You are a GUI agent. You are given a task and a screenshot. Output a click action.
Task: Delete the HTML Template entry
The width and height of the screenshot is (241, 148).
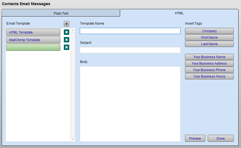click(x=67, y=32)
